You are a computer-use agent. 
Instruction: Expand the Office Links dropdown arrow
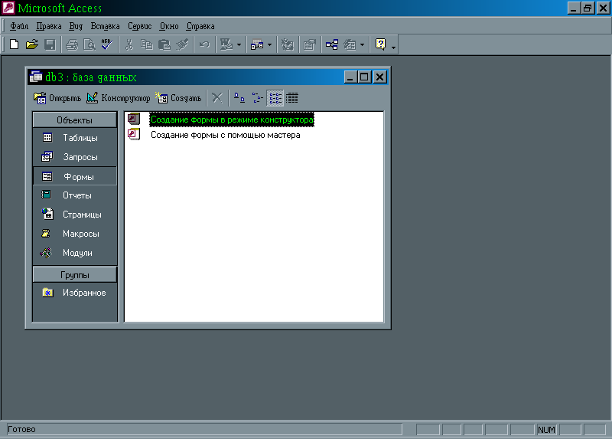point(239,45)
